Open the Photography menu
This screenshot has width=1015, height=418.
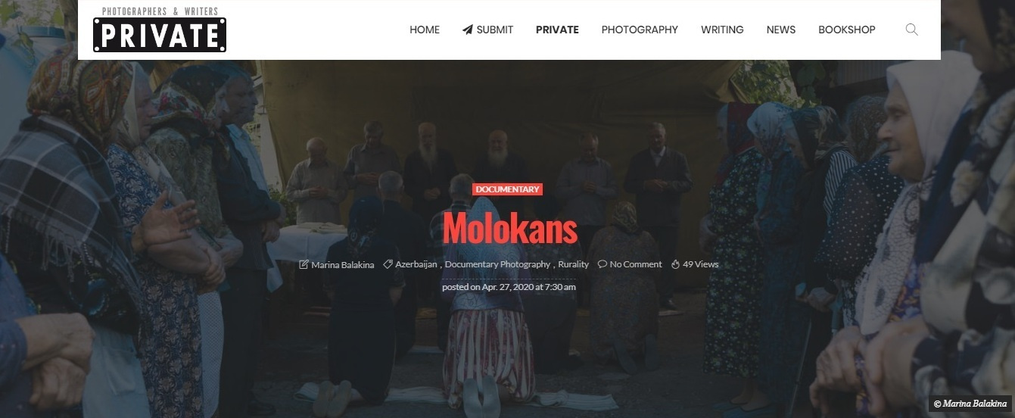640,30
